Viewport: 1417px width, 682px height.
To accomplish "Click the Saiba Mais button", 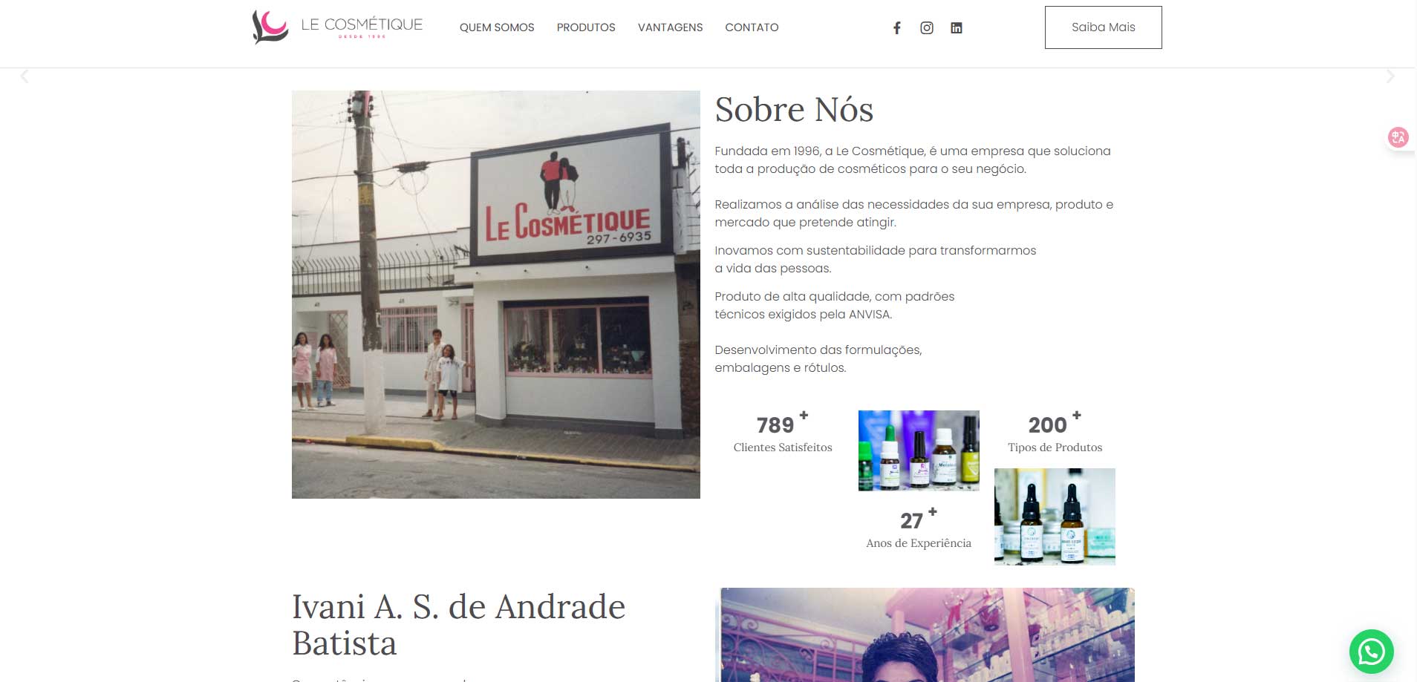I will (x=1103, y=27).
